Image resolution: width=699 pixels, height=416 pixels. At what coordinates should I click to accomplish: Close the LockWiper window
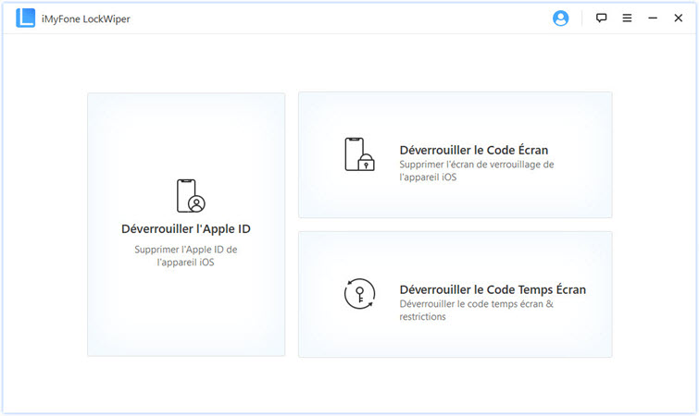(678, 18)
